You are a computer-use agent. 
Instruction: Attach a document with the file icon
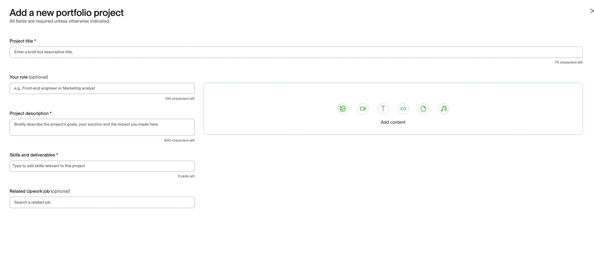tap(423, 109)
